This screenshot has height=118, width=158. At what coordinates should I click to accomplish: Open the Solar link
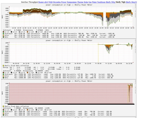[86, 2]
